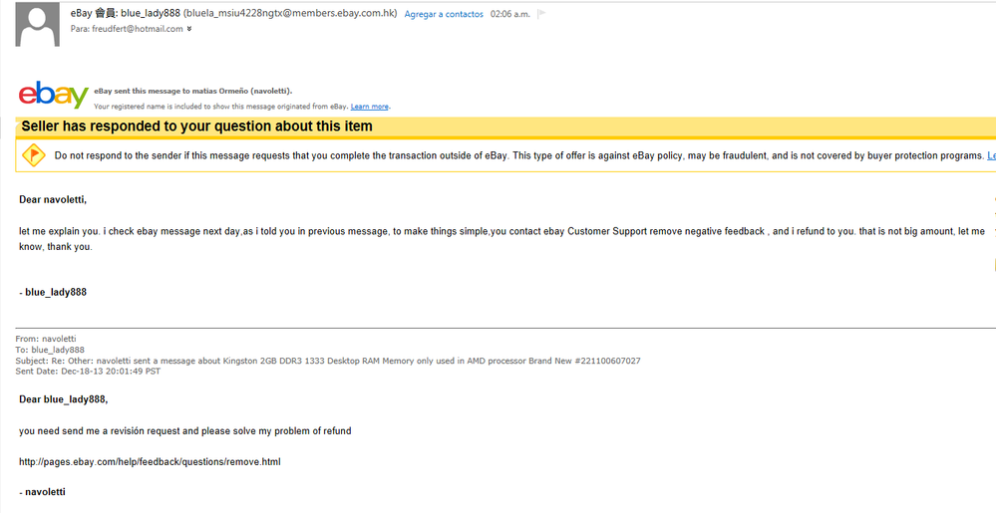Click the 'To: blue_lady888' line
Screen dimensions: 996x513
(x=50, y=350)
